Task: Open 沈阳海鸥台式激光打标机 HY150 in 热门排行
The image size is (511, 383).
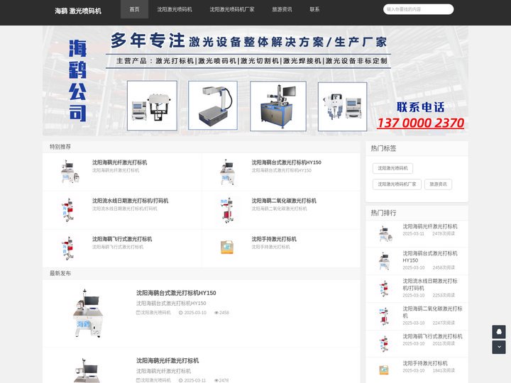Action: pyautogui.click(x=430, y=257)
